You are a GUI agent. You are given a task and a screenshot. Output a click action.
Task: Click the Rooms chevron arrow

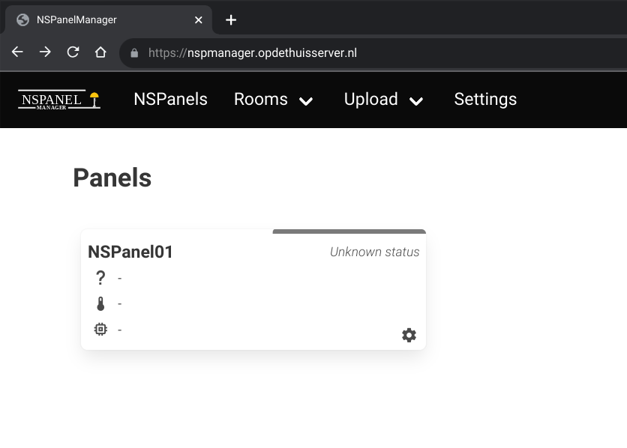point(305,100)
